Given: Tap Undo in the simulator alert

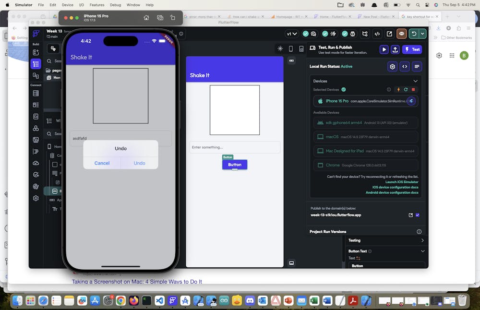Looking at the screenshot, I should 139,163.
